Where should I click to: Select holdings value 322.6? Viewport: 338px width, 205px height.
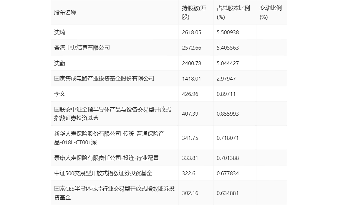(x=188, y=173)
